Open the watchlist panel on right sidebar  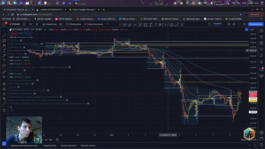click(x=261, y=31)
